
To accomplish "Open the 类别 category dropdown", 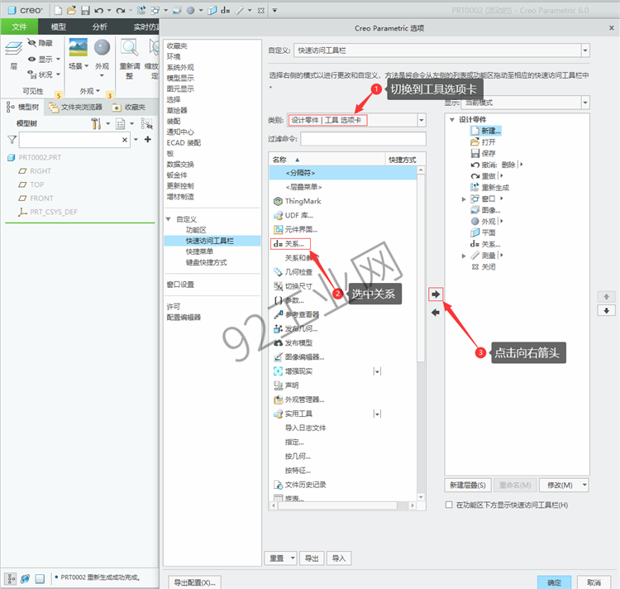I will [x=422, y=120].
